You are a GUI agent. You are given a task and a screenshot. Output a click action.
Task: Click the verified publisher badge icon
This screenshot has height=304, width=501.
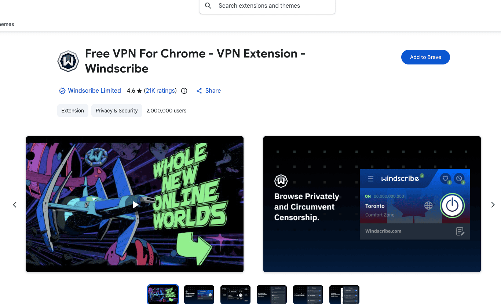pos(62,91)
